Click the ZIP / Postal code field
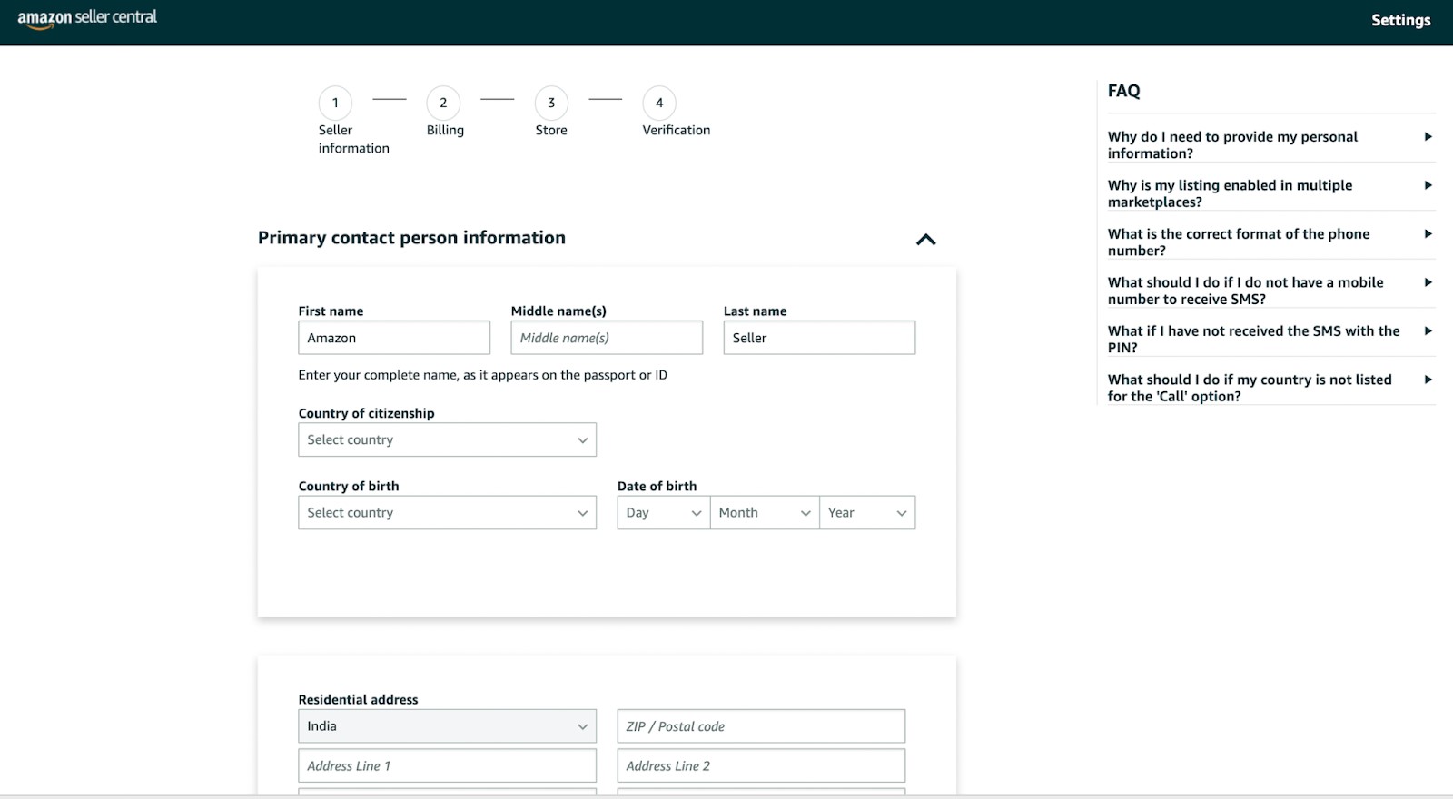Screen dimensions: 1453x799 tap(760, 726)
